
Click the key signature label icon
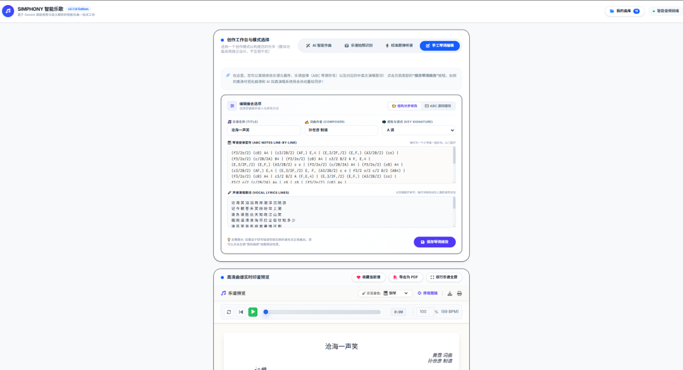click(x=384, y=122)
